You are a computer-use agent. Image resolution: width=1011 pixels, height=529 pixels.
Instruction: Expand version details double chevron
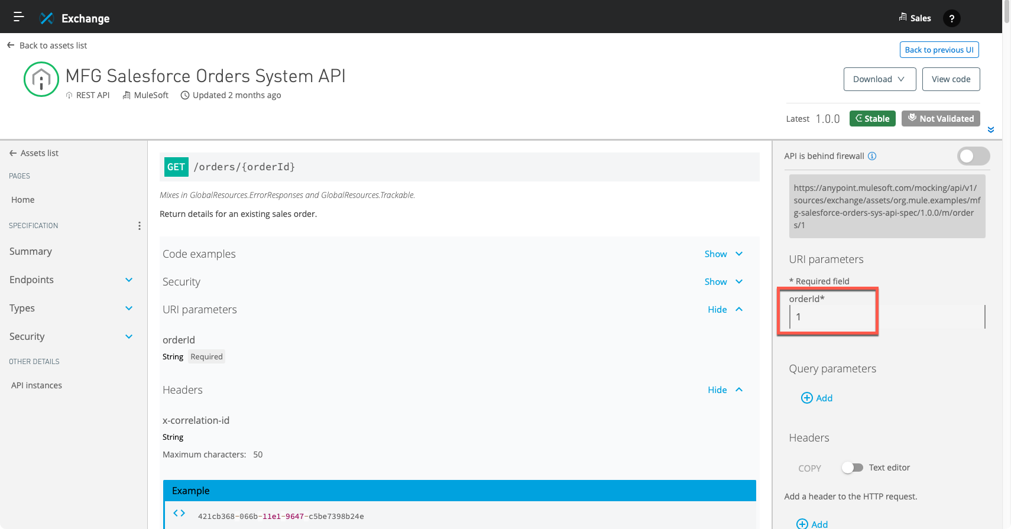tap(991, 129)
